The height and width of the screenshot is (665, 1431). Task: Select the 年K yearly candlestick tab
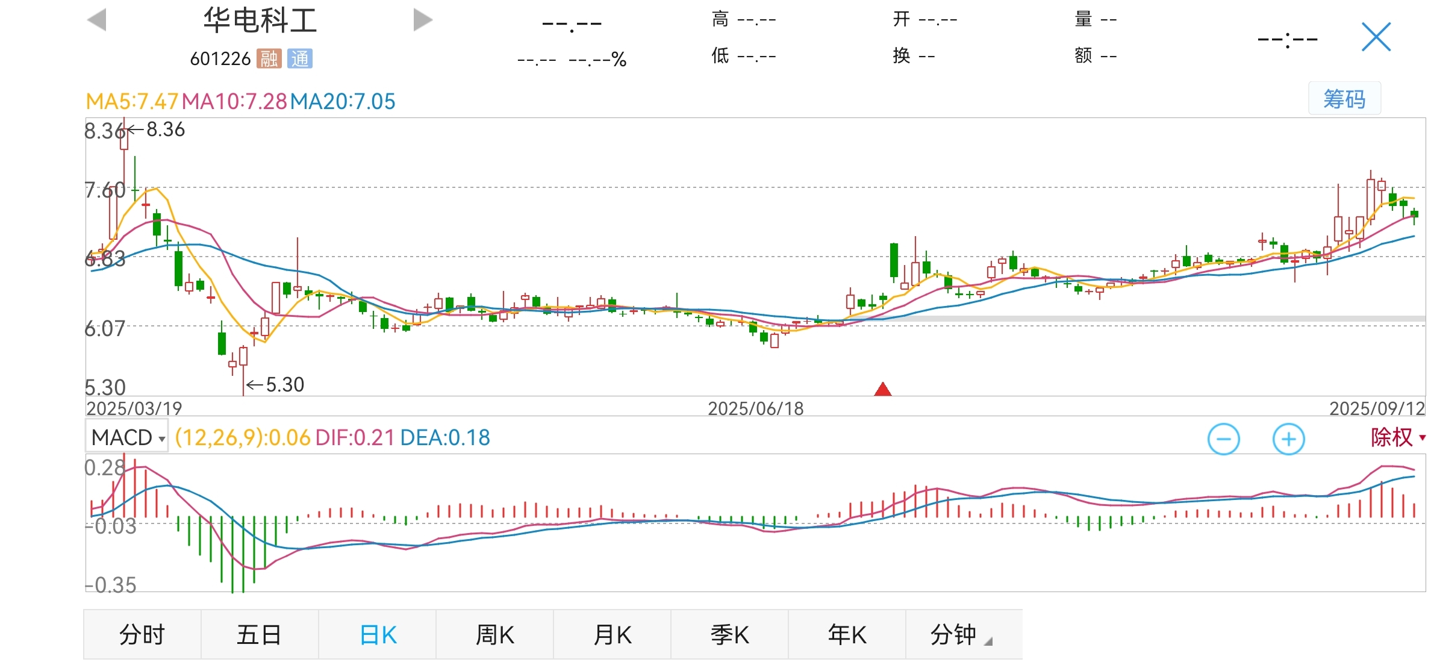tap(847, 634)
